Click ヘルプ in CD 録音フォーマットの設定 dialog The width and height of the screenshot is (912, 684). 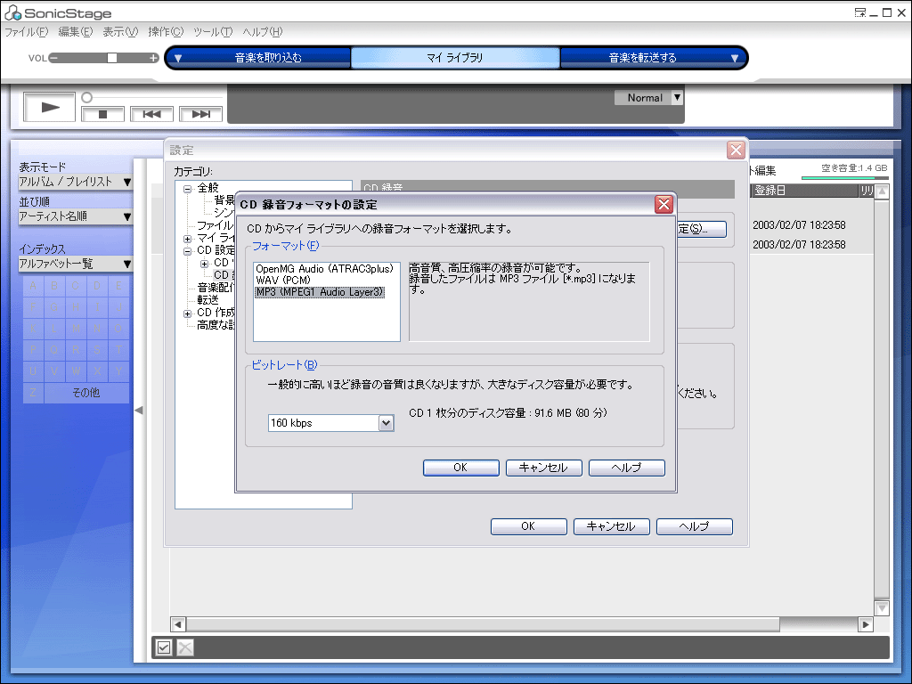coord(626,468)
